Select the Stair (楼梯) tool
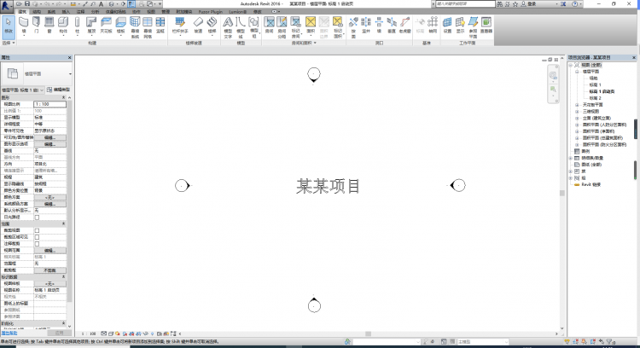This screenshot has height=348, width=640. tap(212, 26)
